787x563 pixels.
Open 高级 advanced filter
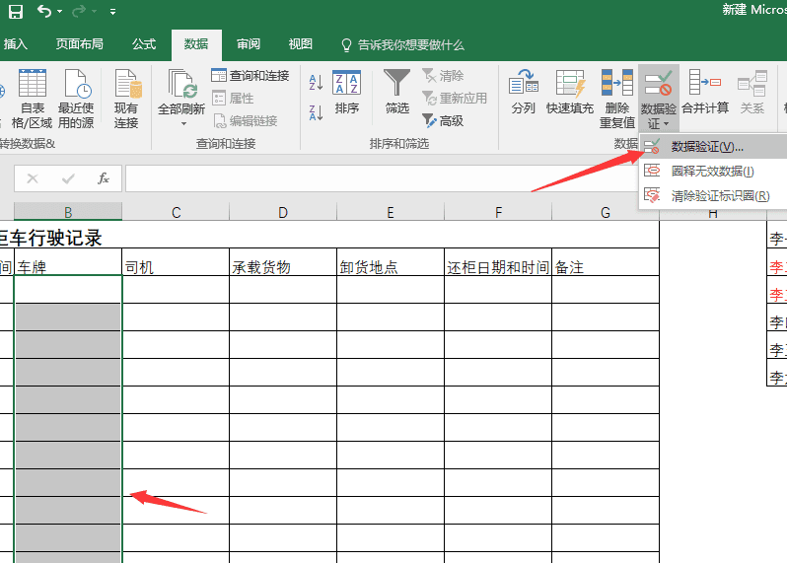443,121
